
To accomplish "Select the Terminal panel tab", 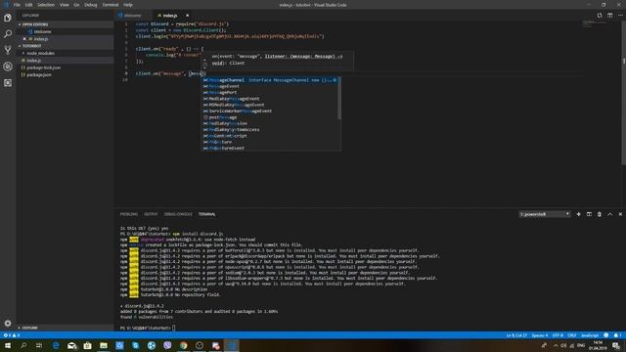I will (x=207, y=214).
